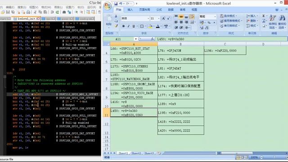Click the Format Painter brush in Excel
Viewport: 288px width, 162px height.
point(116,26)
